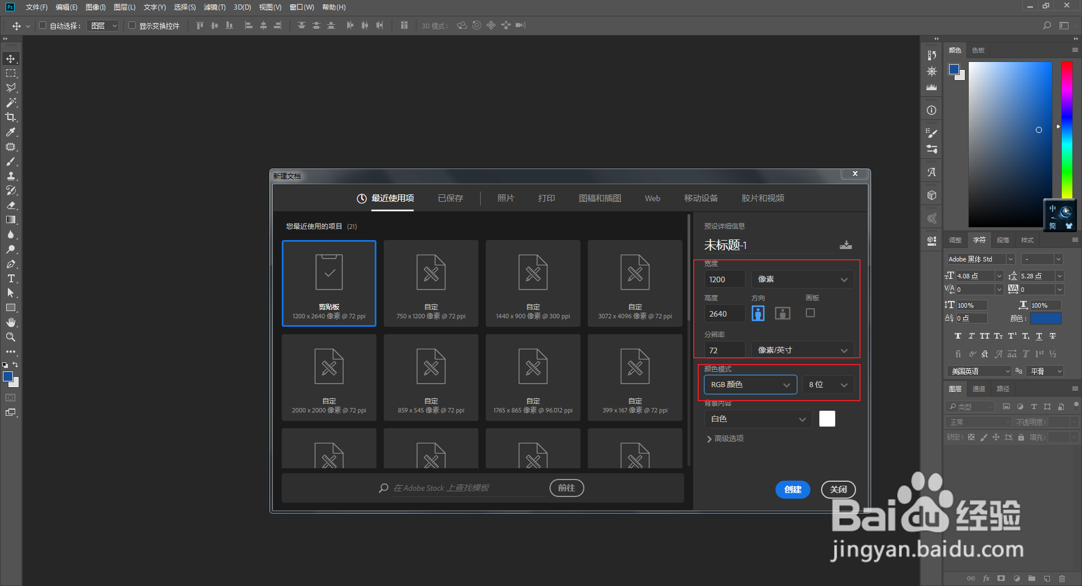Screen dimensions: 1082x586
Task: Open the History panel icon
Action: point(932,55)
